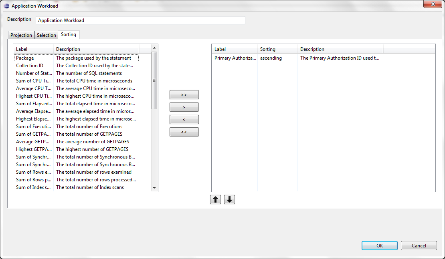This screenshot has width=445, height=259.
Task: Open the Selection tab
Action: tap(47, 35)
